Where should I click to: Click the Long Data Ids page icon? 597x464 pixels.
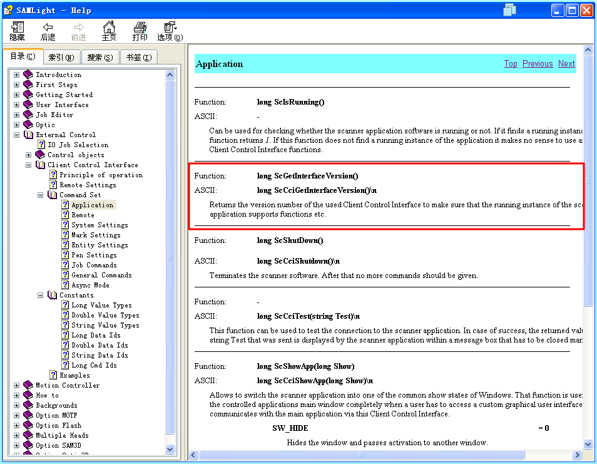[x=65, y=335]
